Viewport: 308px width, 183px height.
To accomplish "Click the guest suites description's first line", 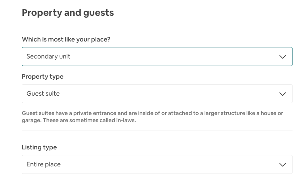I will 152,113.
